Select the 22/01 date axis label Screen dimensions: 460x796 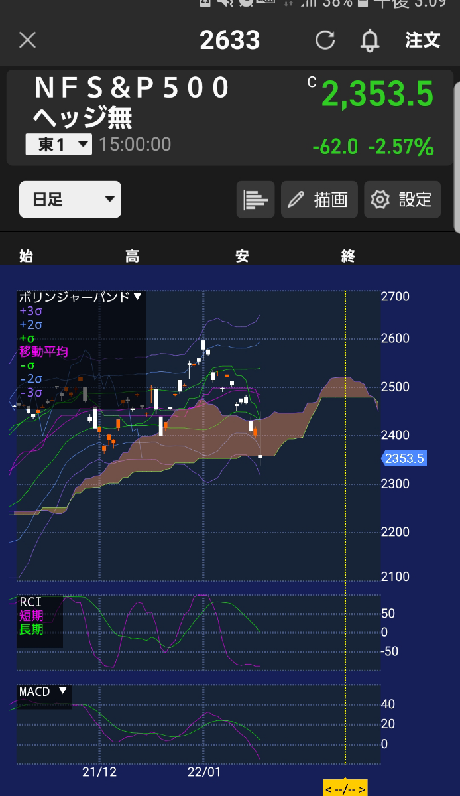[x=204, y=772]
